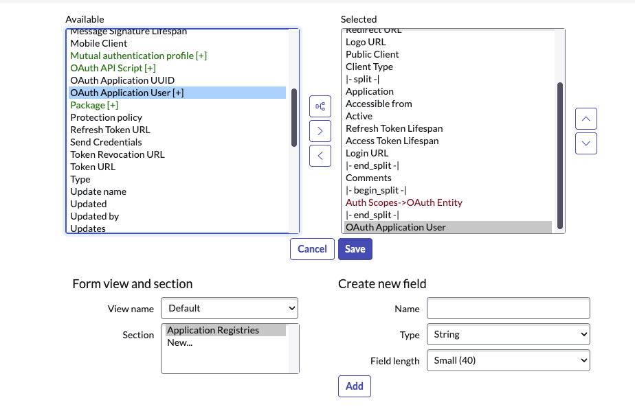Open the Type dropdown showing String
Image resolution: width=635 pixels, height=411 pixels.
coord(508,334)
